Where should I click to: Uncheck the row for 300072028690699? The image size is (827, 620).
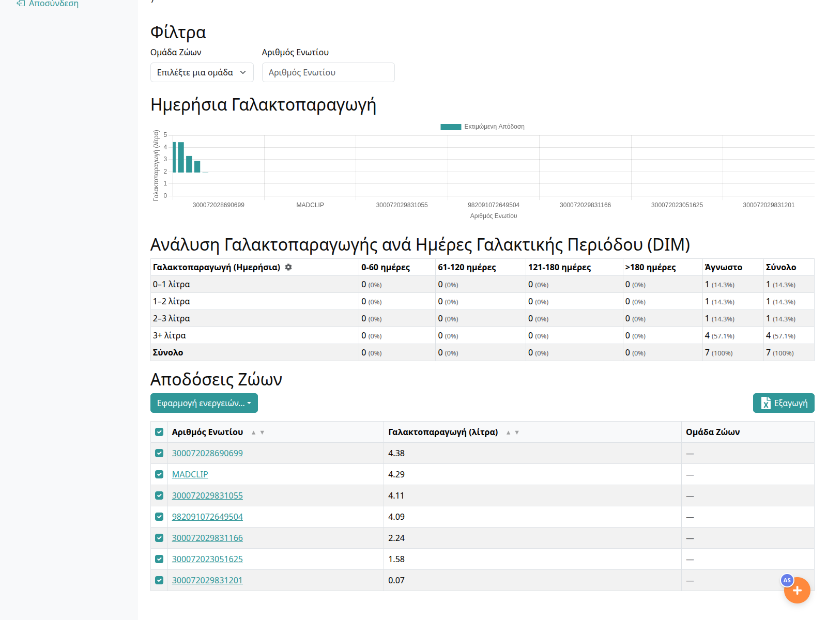click(x=159, y=453)
